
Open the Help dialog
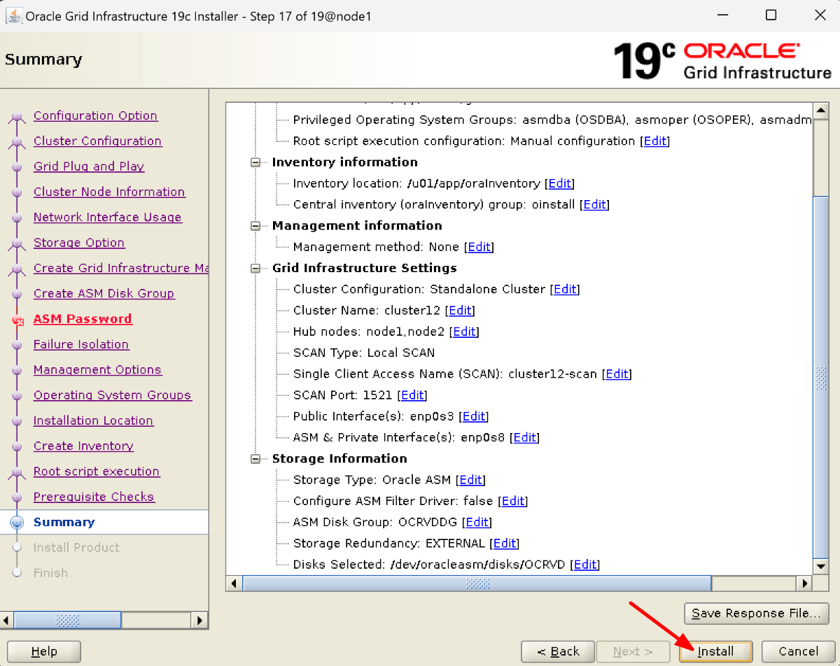pyautogui.click(x=43, y=651)
